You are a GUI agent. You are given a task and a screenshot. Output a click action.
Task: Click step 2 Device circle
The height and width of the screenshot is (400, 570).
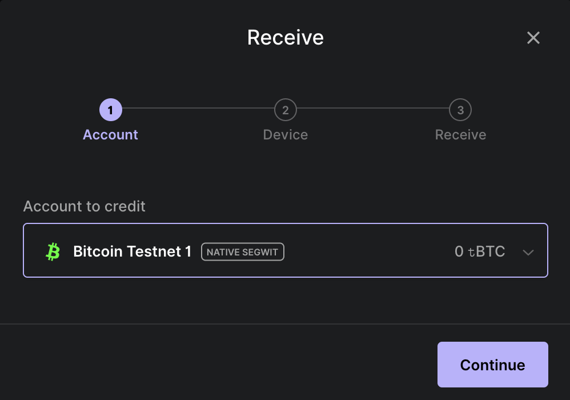point(286,110)
